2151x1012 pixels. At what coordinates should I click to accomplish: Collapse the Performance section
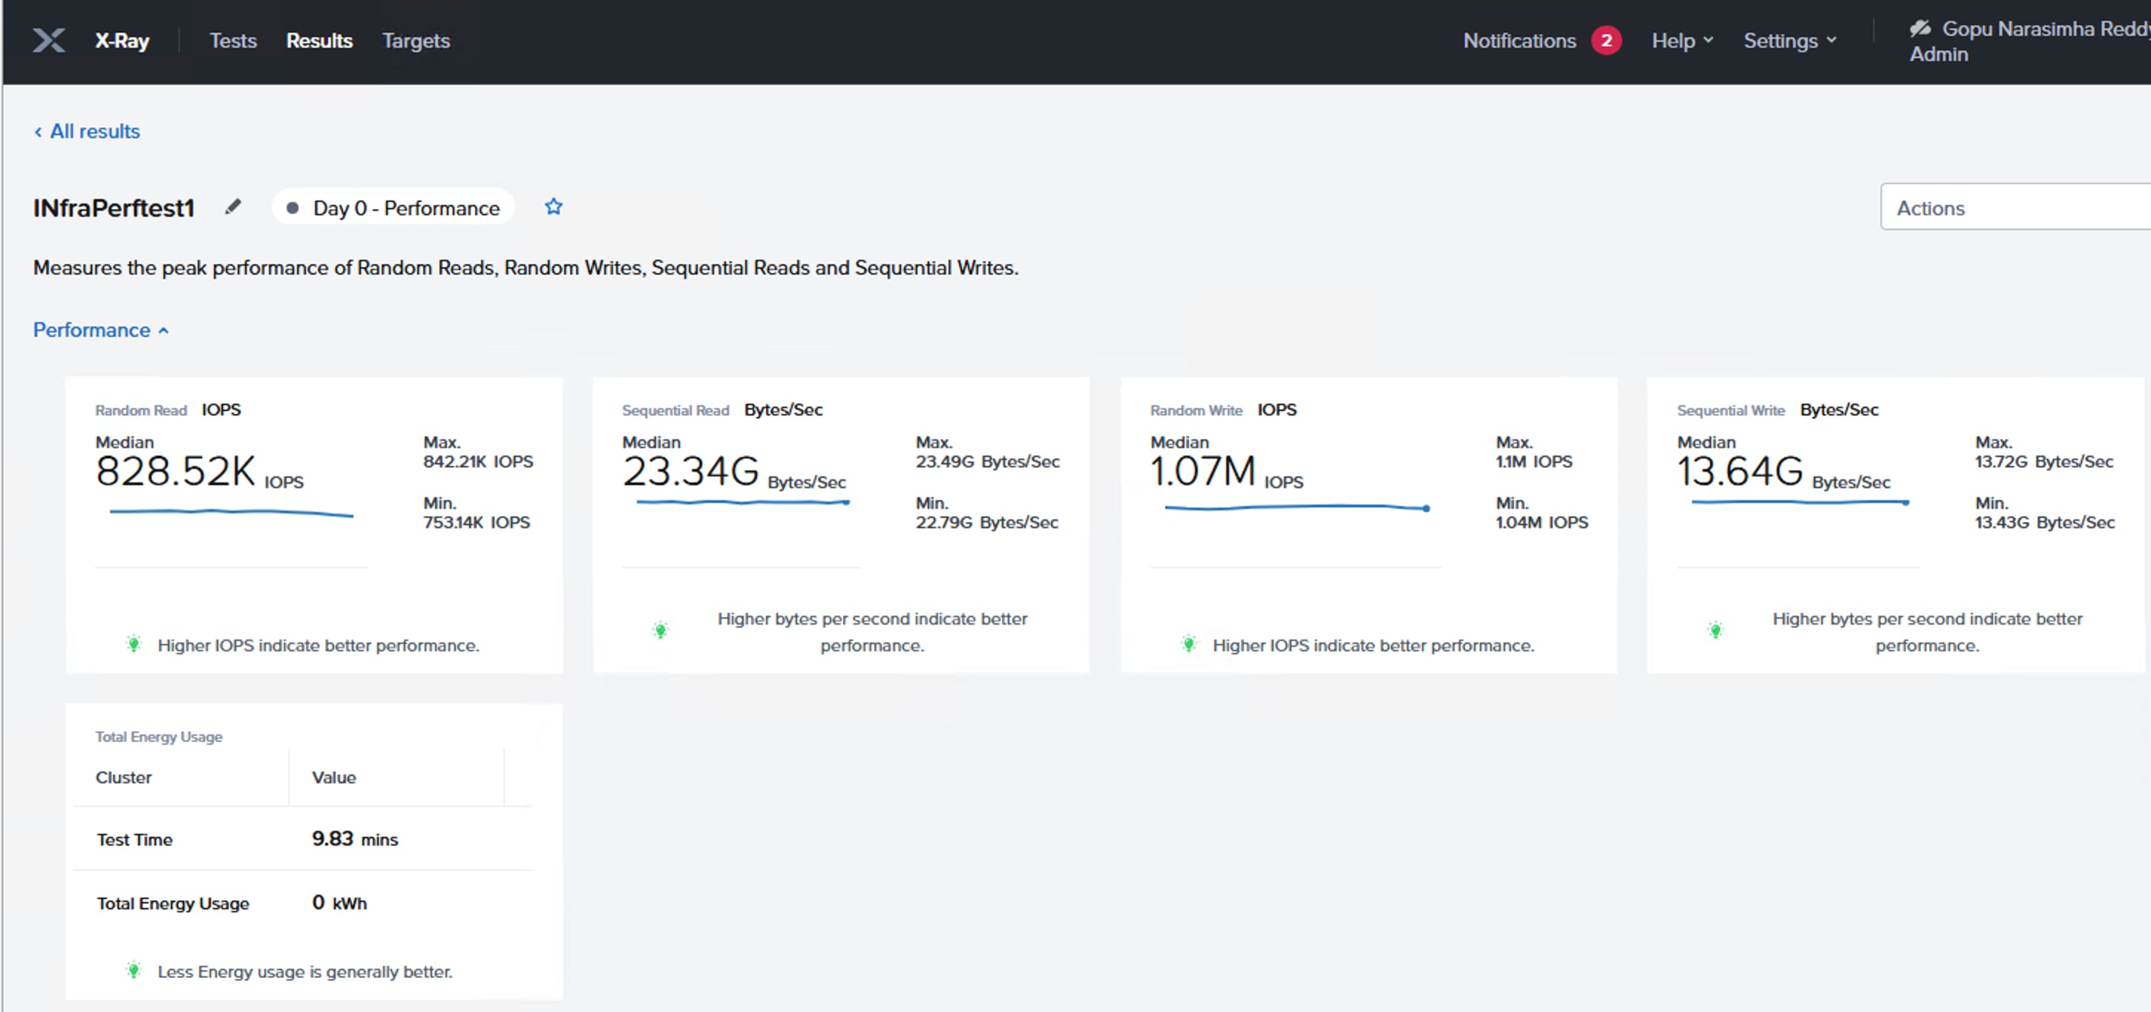(100, 330)
